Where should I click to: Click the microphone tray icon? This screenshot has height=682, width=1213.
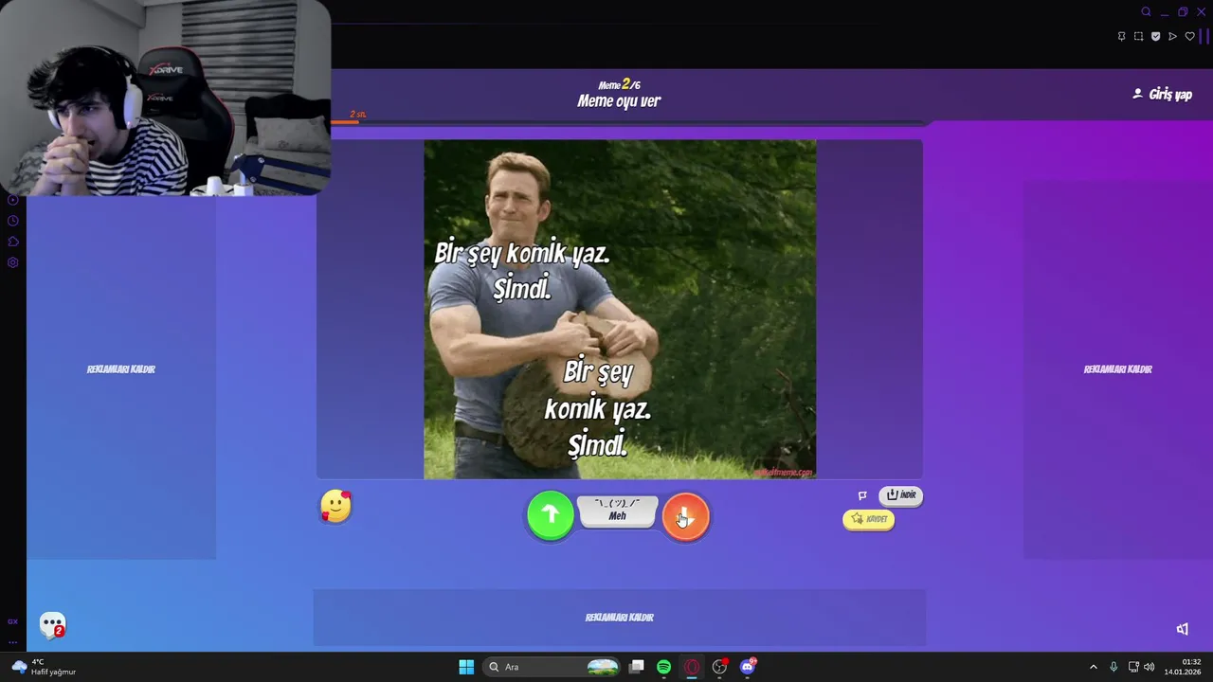coord(1113,667)
